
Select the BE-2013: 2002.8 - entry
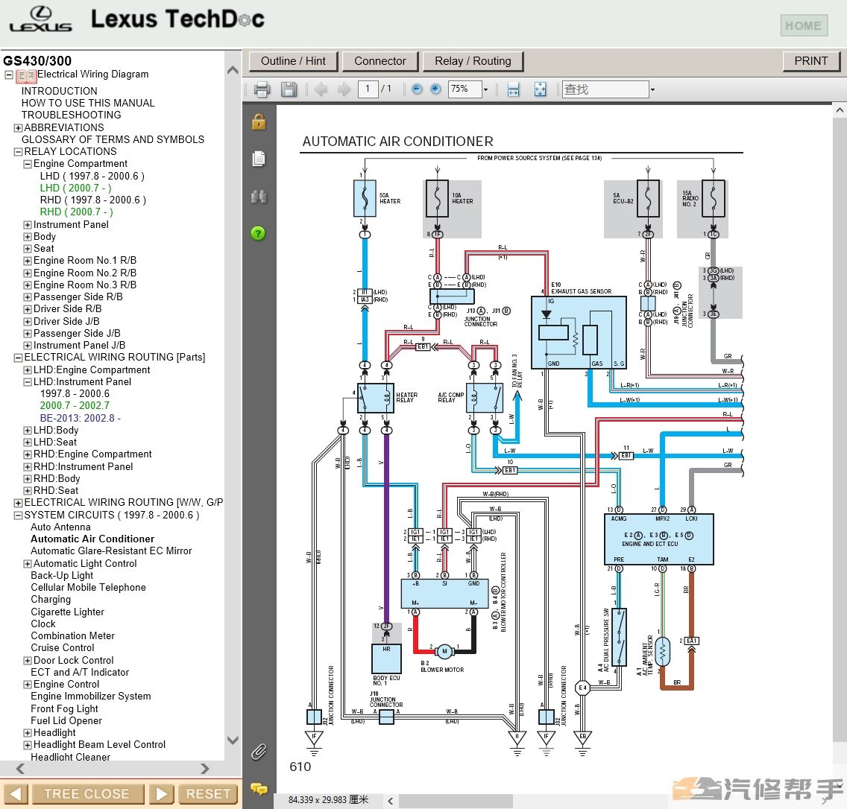(x=81, y=418)
